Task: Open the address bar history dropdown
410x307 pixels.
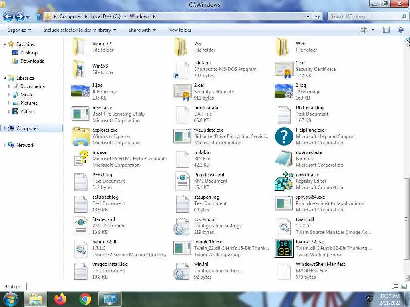Action: (x=308, y=16)
